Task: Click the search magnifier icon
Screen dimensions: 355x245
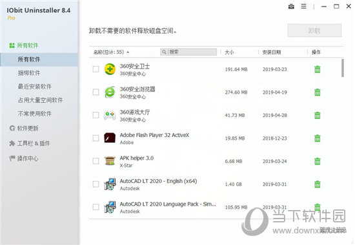Action: click(164, 52)
